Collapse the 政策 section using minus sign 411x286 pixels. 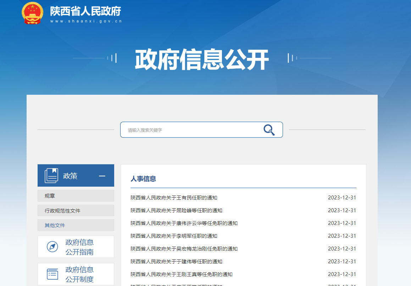click(x=102, y=176)
